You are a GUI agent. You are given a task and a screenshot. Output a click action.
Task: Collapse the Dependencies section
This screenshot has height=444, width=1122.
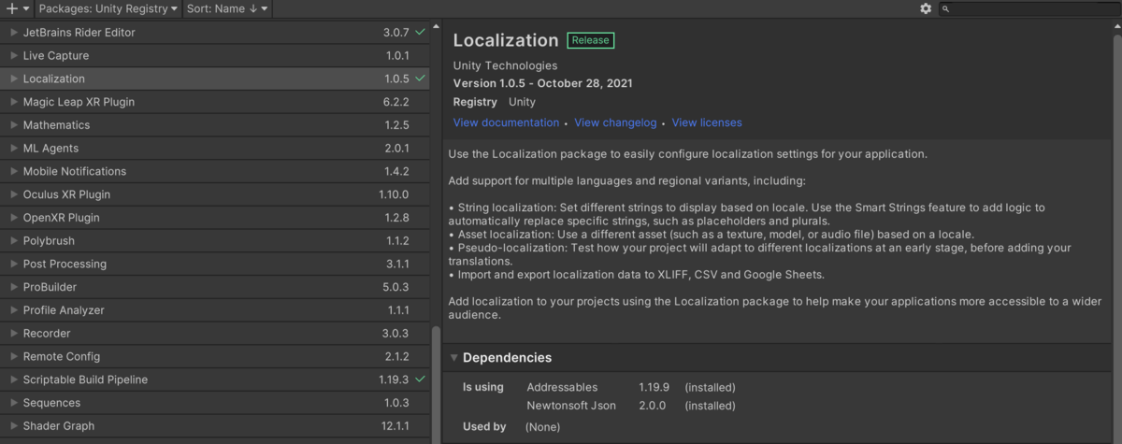[454, 357]
